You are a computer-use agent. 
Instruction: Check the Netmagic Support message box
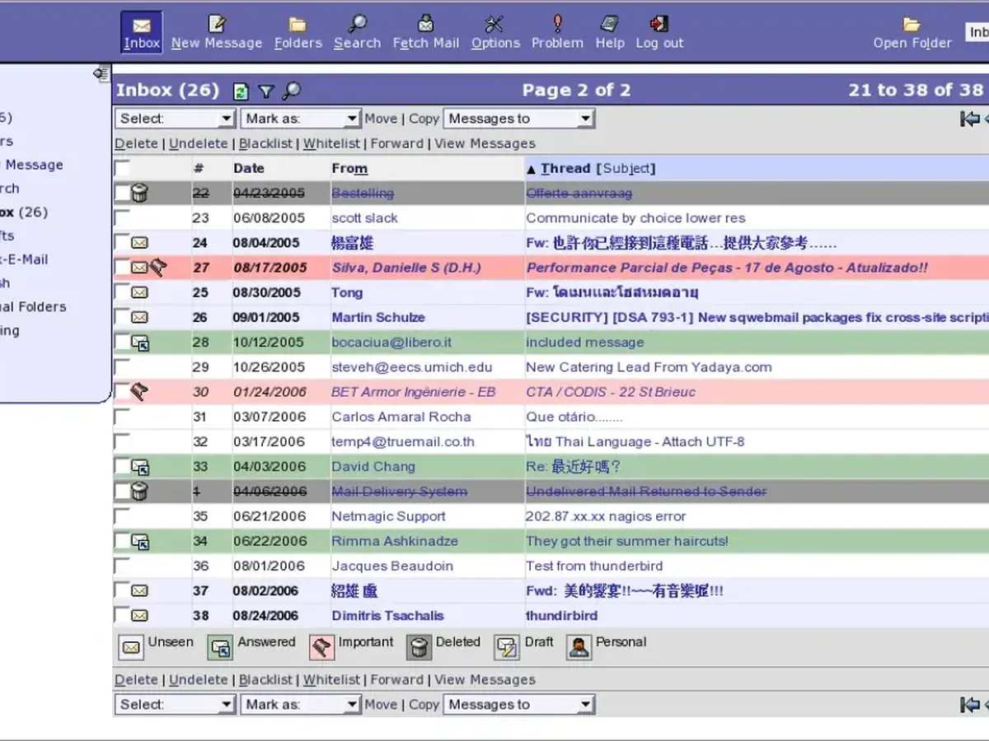[x=122, y=515]
